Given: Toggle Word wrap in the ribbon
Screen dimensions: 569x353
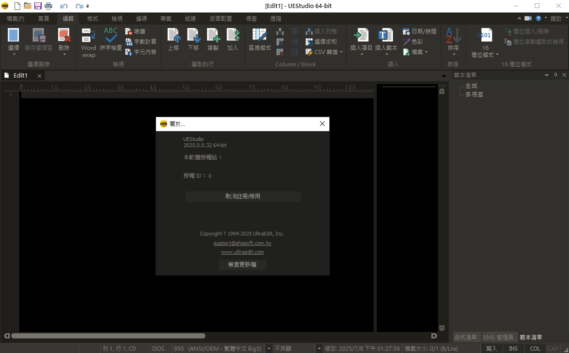Looking at the screenshot, I should [88, 43].
